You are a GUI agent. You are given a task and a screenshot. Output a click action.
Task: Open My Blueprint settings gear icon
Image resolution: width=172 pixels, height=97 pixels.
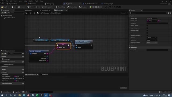coord(23,54)
